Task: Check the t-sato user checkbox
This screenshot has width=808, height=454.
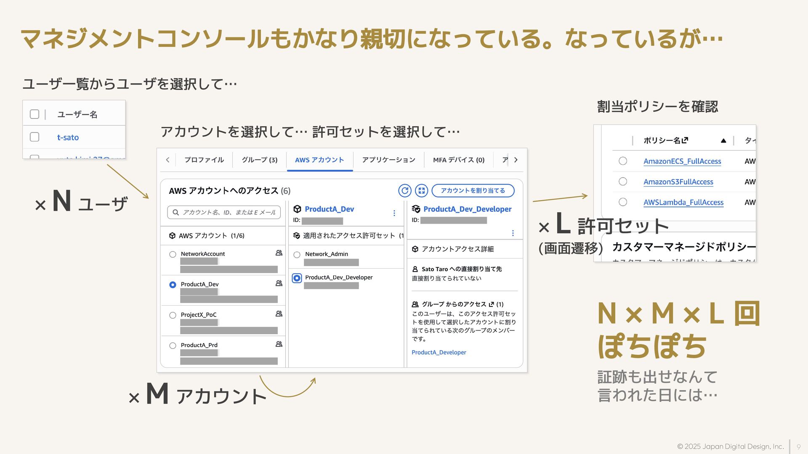Action: pyautogui.click(x=35, y=137)
